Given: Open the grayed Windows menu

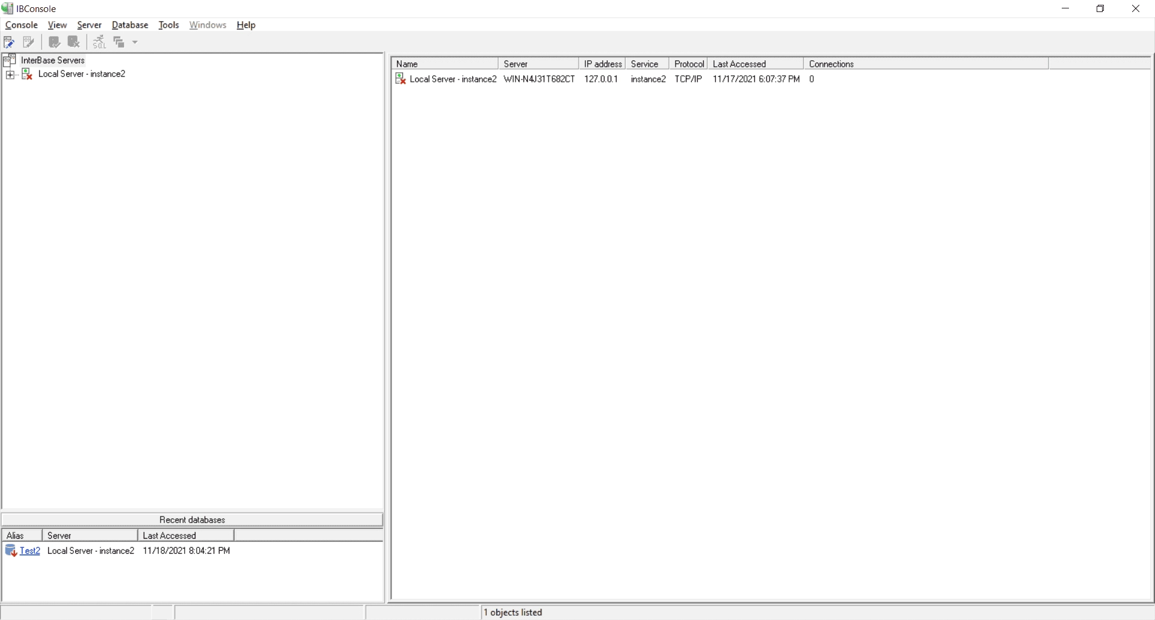Looking at the screenshot, I should pos(208,25).
